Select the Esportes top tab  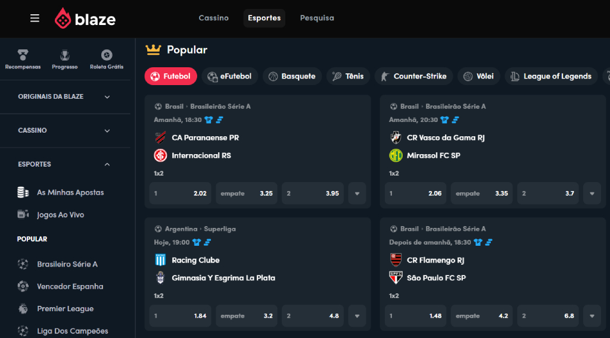[x=264, y=18]
